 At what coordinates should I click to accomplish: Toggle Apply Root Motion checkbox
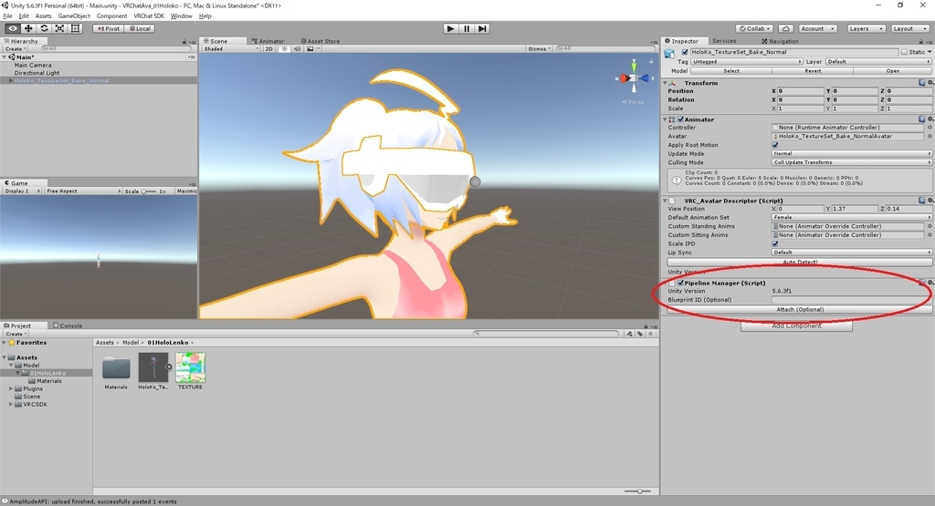(775, 145)
